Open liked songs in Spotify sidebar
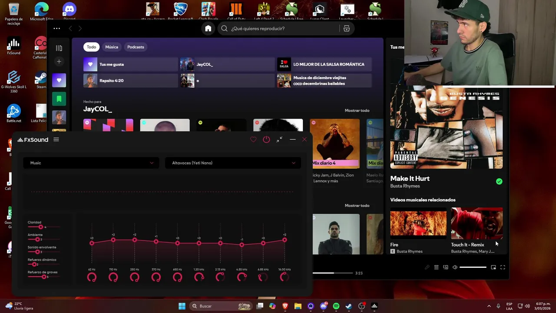This screenshot has width=556, height=313. pos(59,80)
